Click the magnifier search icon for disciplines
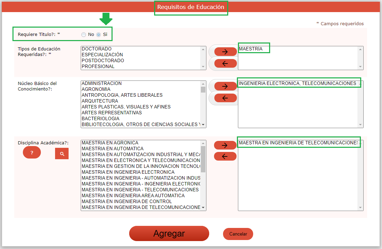 pos(62,154)
